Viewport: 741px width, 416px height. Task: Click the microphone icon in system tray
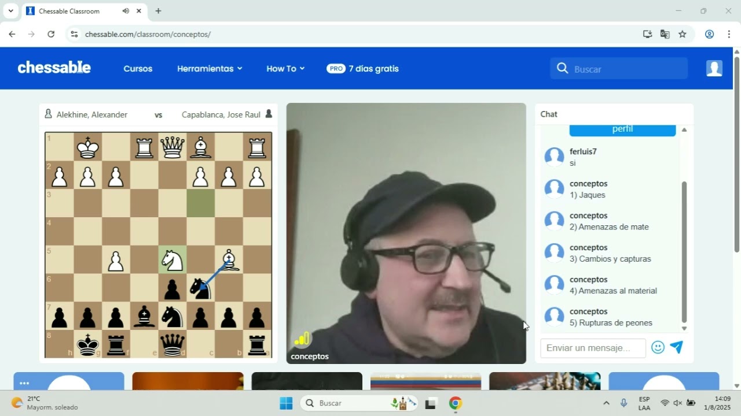[623, 403]
